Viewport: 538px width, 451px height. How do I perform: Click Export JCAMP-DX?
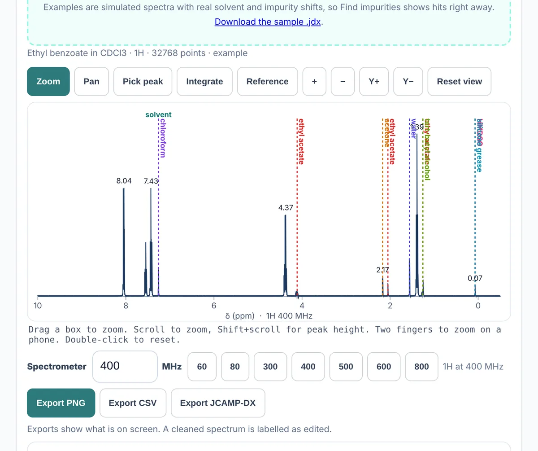click(218, 403)
